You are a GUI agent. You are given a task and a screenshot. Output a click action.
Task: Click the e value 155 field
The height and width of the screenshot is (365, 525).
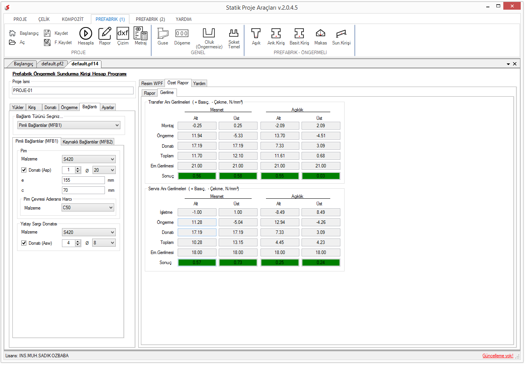[x=83, y=180]
